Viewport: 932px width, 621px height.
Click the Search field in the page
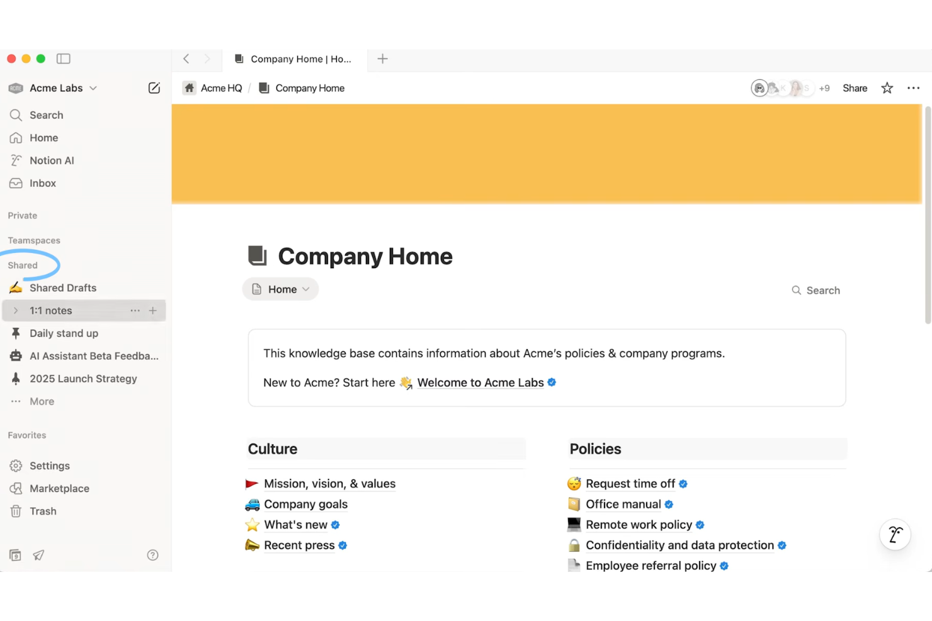pos(815,290)
